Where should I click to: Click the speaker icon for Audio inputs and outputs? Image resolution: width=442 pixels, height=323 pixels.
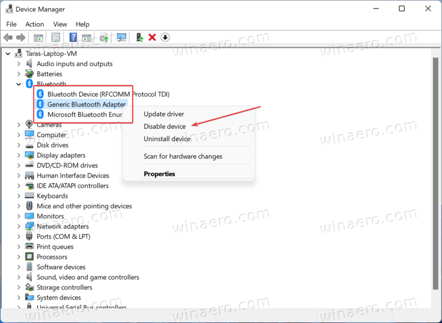click(29, 64)
